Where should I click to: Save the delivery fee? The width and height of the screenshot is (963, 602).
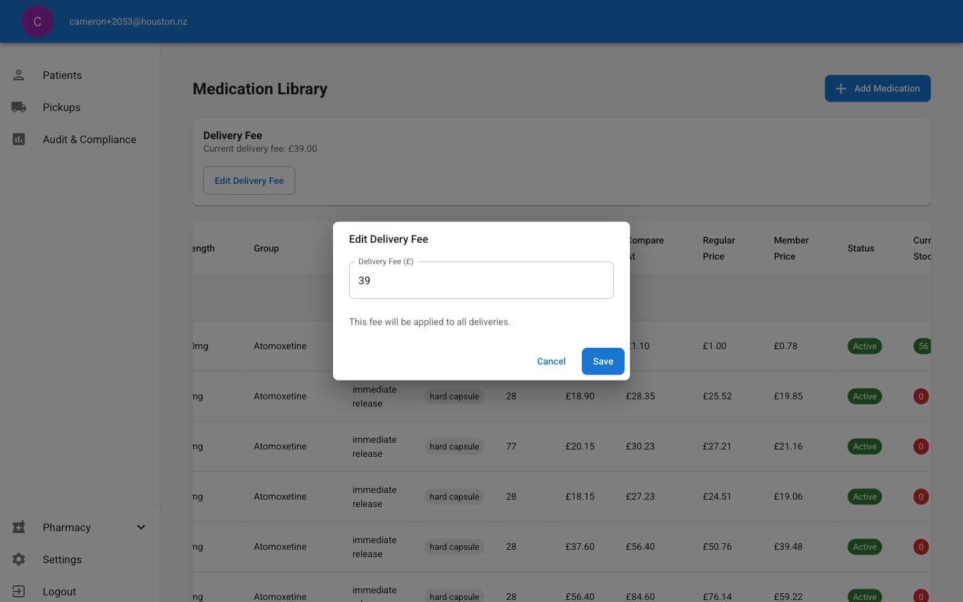coord(603,361)
